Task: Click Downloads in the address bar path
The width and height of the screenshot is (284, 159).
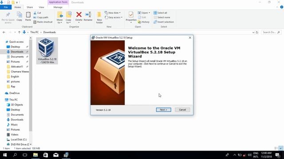Action: pos(49,32)
